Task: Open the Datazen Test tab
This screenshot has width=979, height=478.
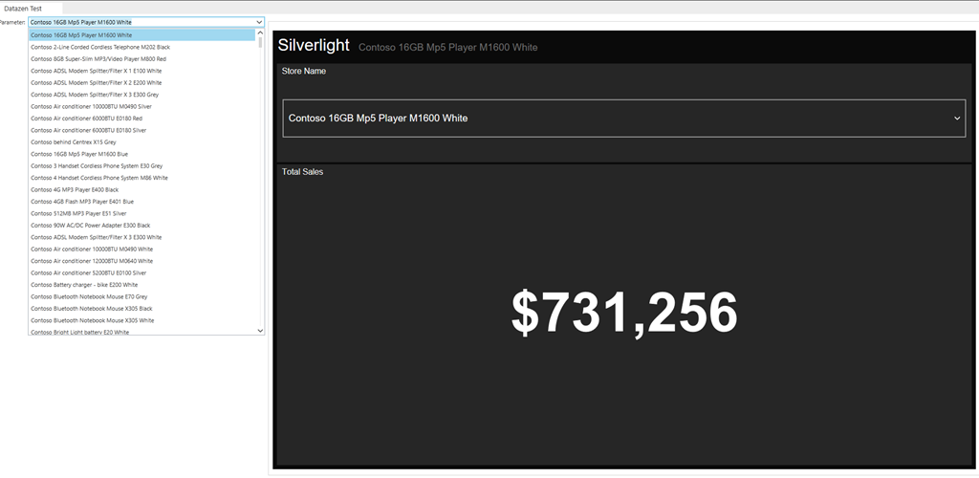Action: pyautogui.click(x=23, y=8)
